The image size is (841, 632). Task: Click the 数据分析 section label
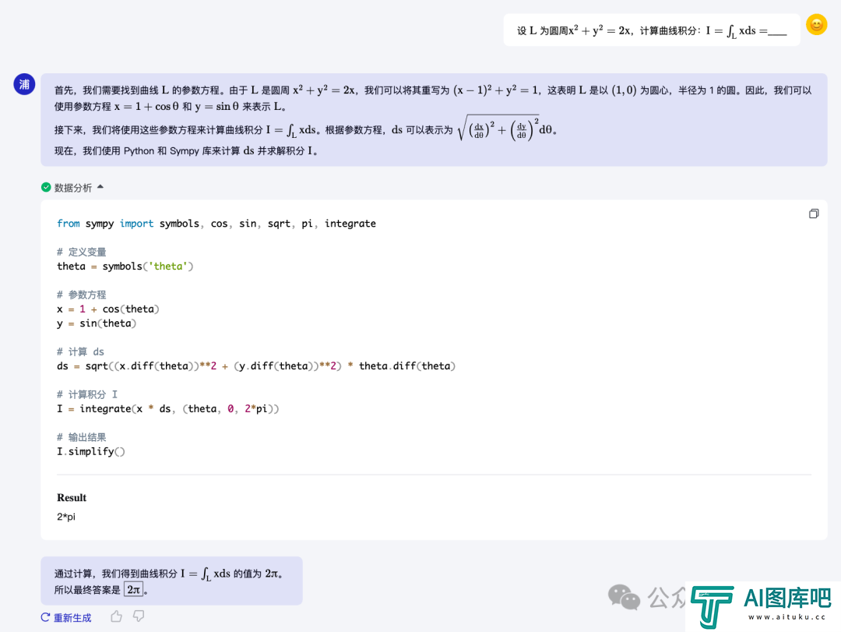(72, 188)
